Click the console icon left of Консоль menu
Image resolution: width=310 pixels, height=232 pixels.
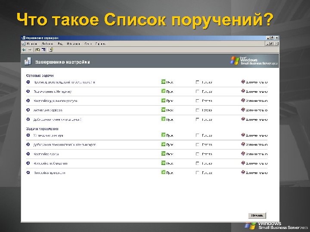click(23, 43)
